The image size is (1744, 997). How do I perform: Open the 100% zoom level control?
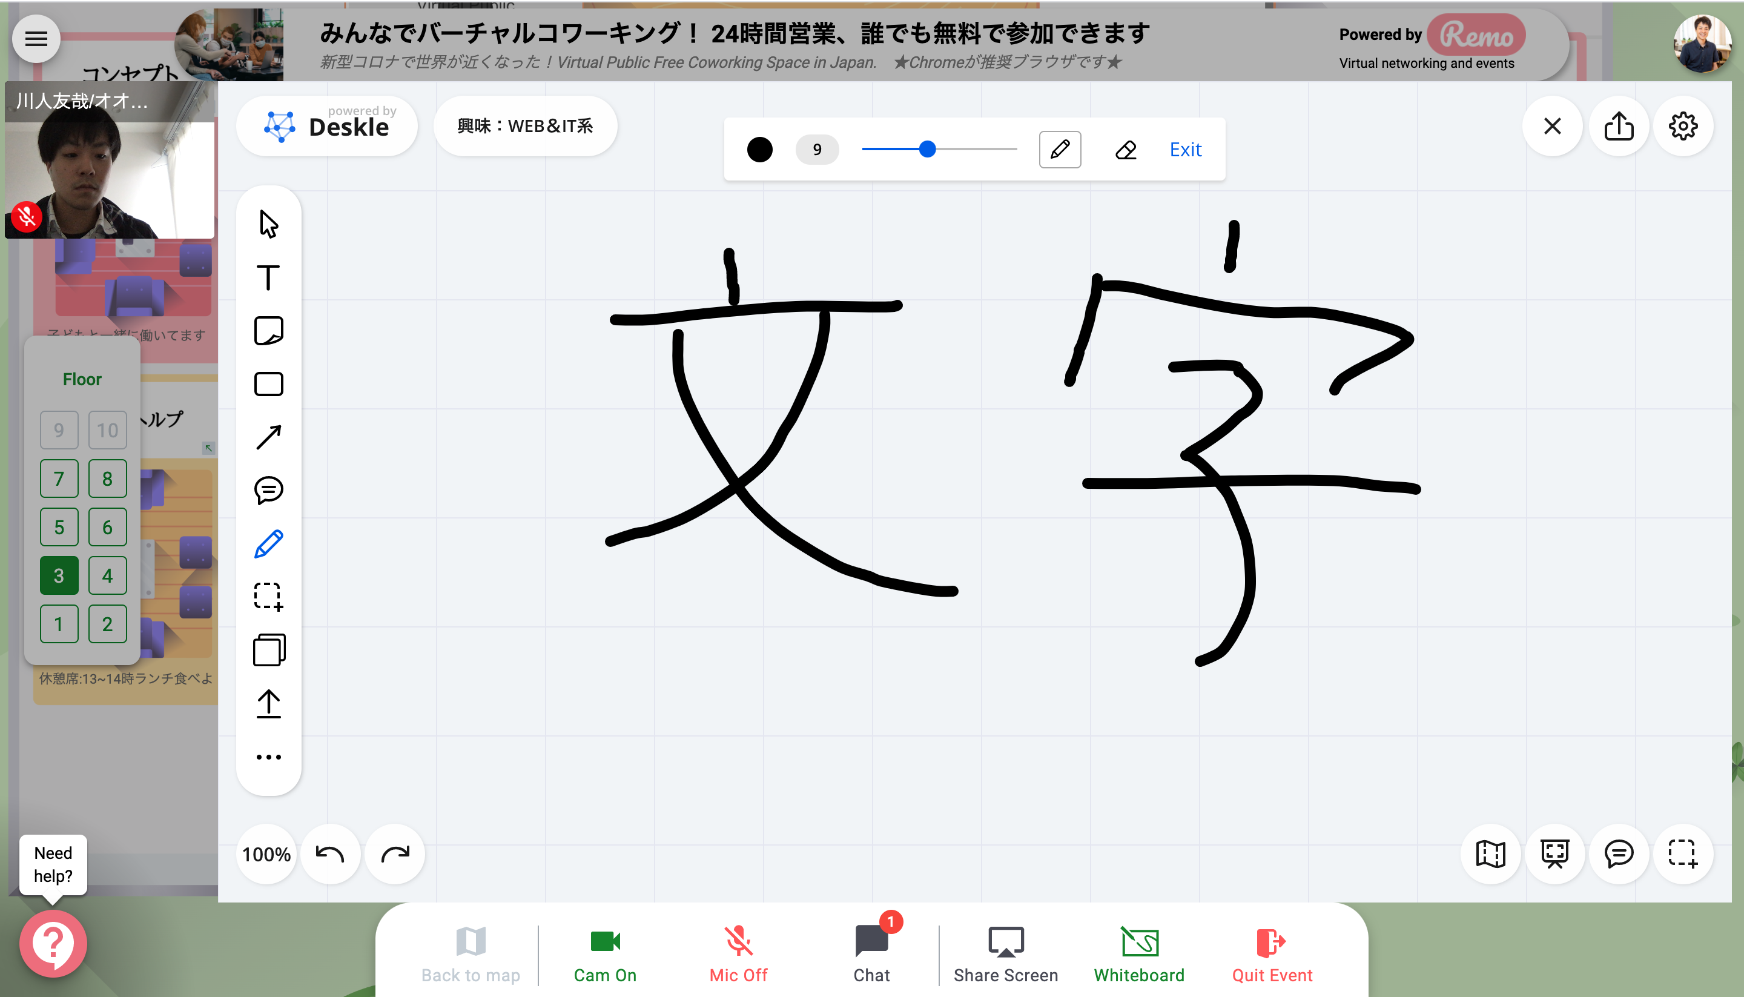[266, 854]
